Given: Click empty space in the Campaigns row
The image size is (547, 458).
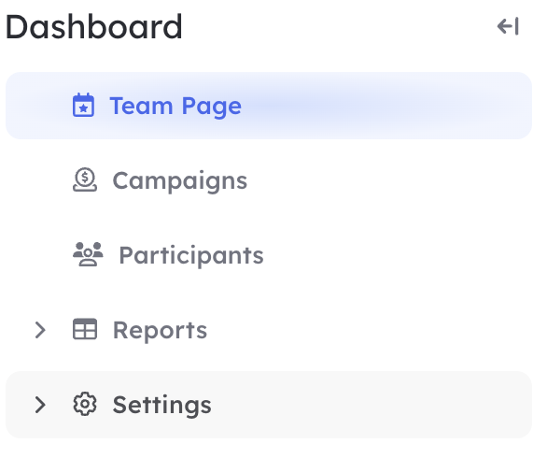Looking at the screenshot, I should pos(384,180).
